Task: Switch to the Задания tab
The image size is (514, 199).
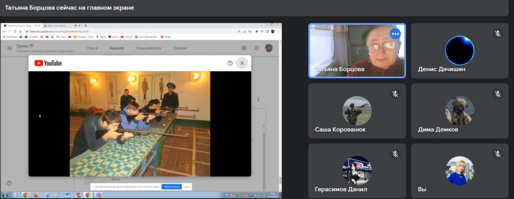Action: tap(116, 48)
